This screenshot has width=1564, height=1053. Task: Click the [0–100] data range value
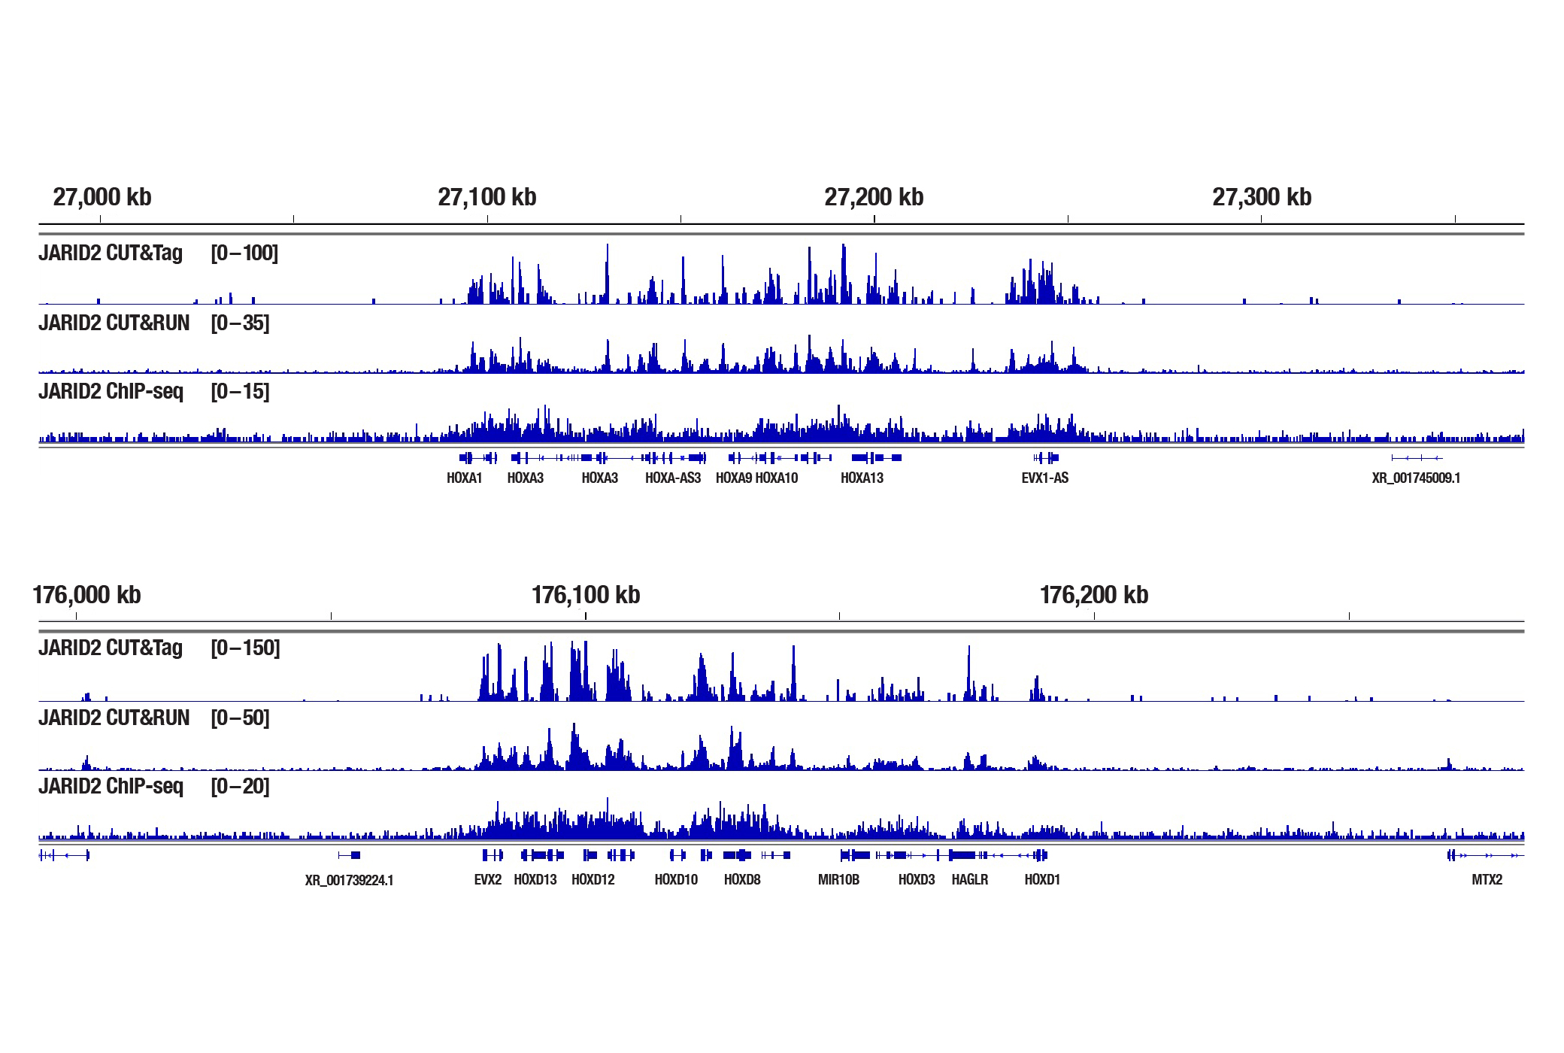pyautogui.click(x=244, y=253)
